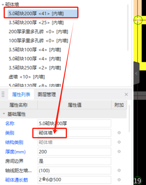Open the 房间边界 value 是
The width and height of the screenshot is (146, 185).
click(75, 161)
